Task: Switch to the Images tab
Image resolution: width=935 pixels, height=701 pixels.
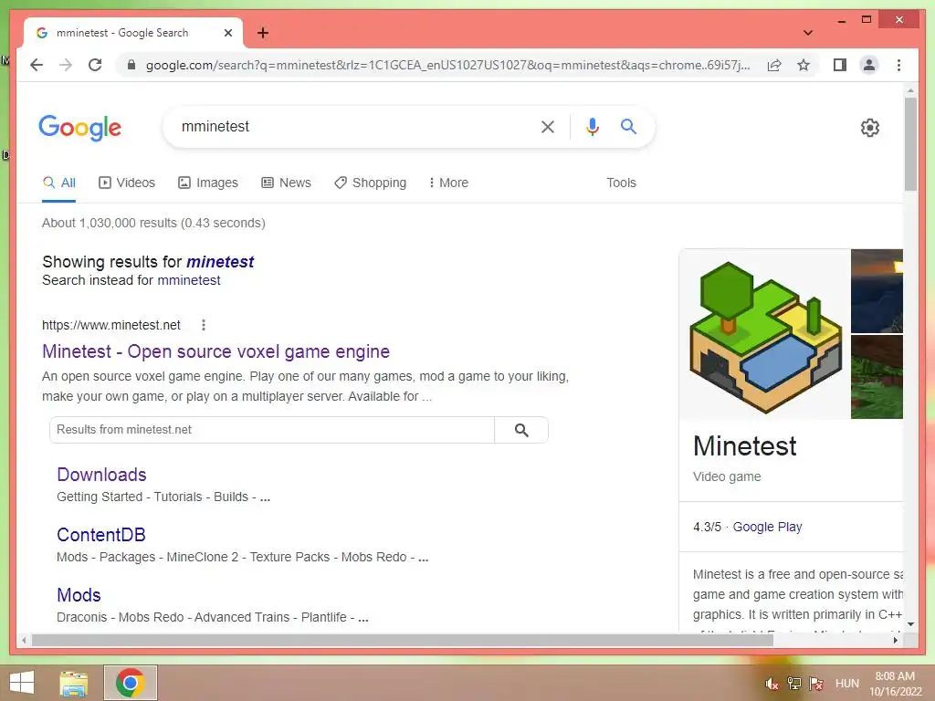Action: coord(208,183)
